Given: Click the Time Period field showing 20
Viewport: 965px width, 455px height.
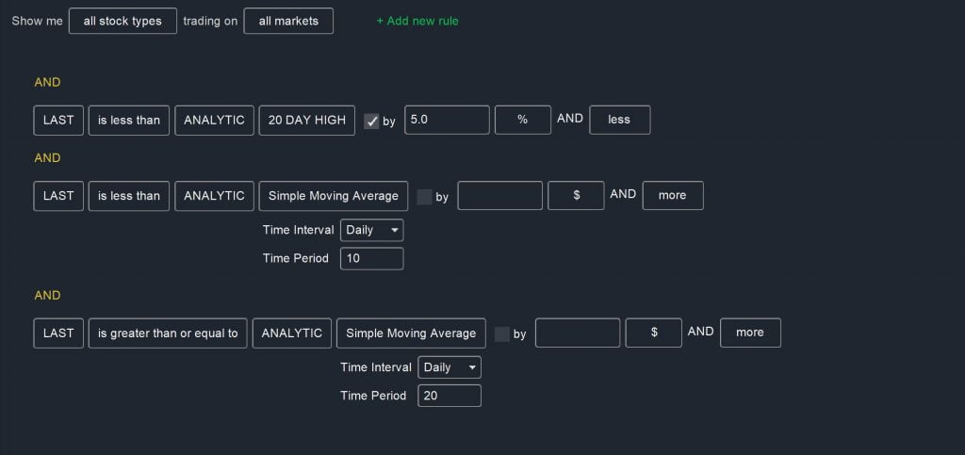Looking at the screenshot, I should tap(450, 396).
